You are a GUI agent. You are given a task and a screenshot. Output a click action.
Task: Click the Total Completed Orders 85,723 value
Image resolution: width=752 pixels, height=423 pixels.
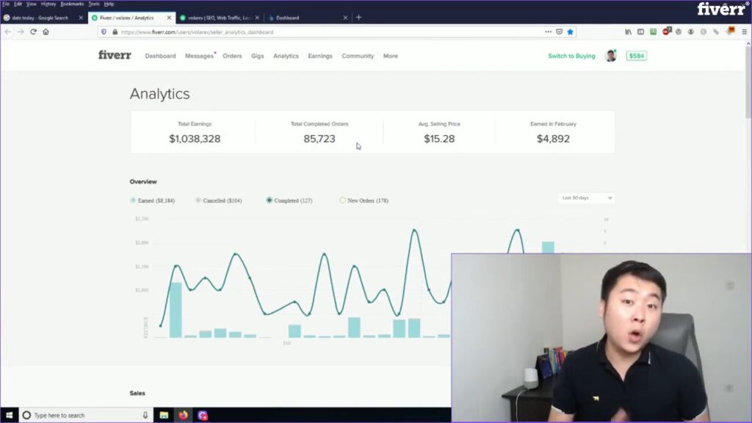click(319, 139)
